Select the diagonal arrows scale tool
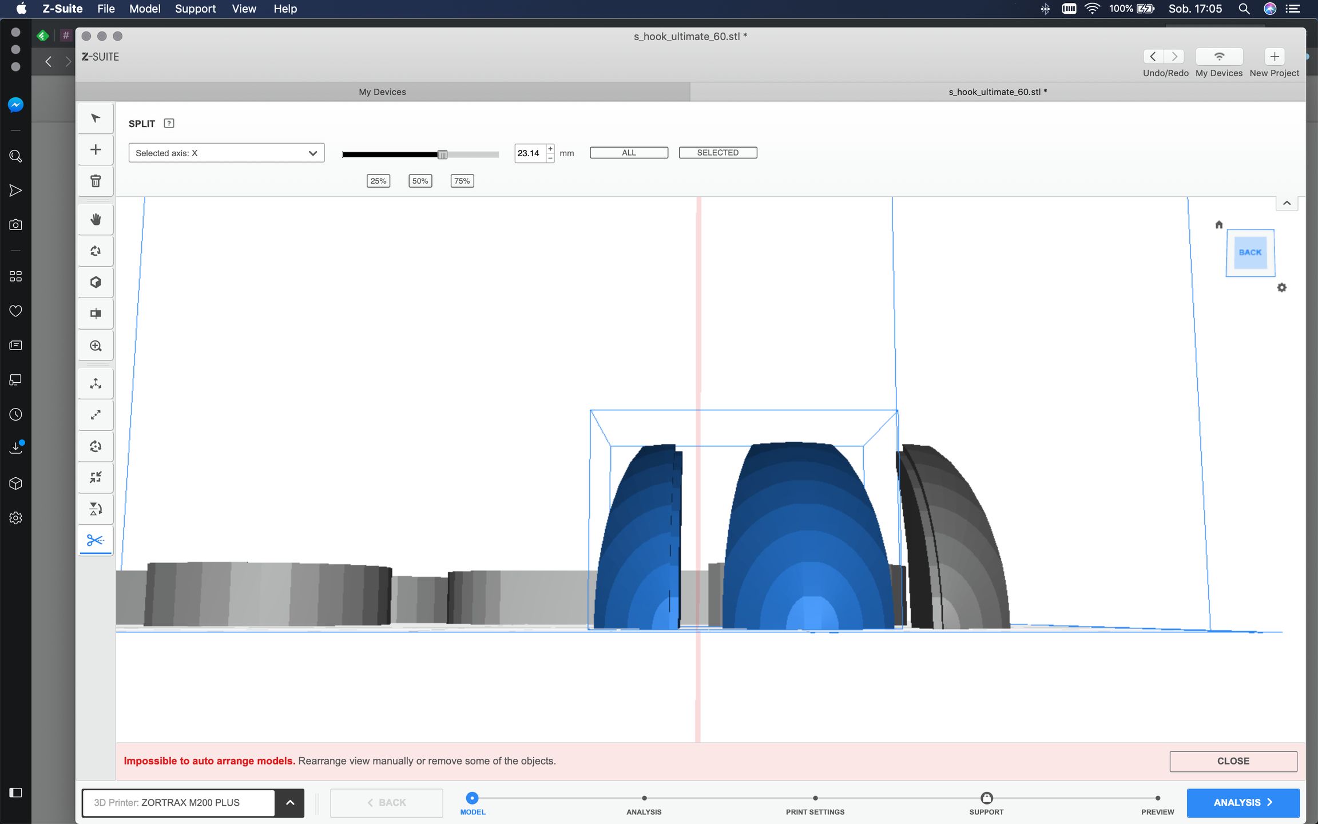The image size is (1318, 824). [96, 415]
